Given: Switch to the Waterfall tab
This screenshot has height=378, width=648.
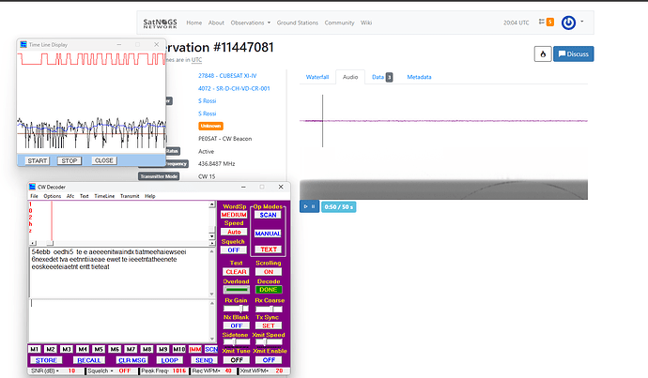Looking at the screenshot, I should click(317, 77).
